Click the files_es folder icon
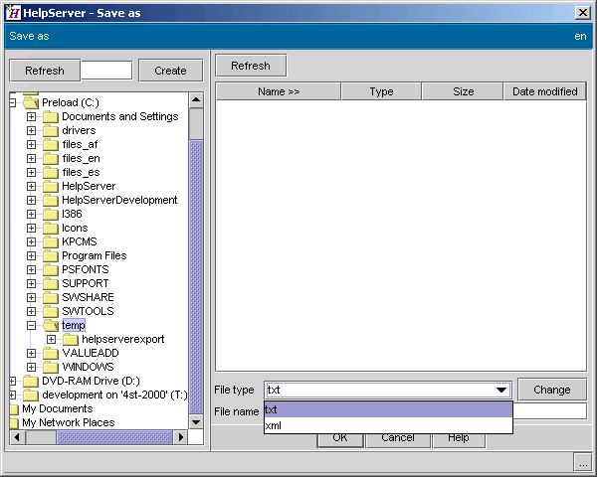Image resolution: width=597 pixels, height=477 pixels. [x=51, y=172]
